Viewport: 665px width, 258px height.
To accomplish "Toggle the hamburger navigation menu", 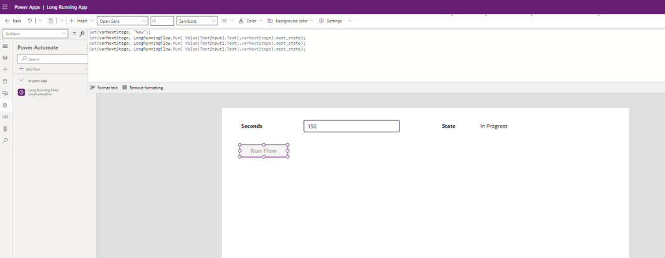I will point(5,46).
